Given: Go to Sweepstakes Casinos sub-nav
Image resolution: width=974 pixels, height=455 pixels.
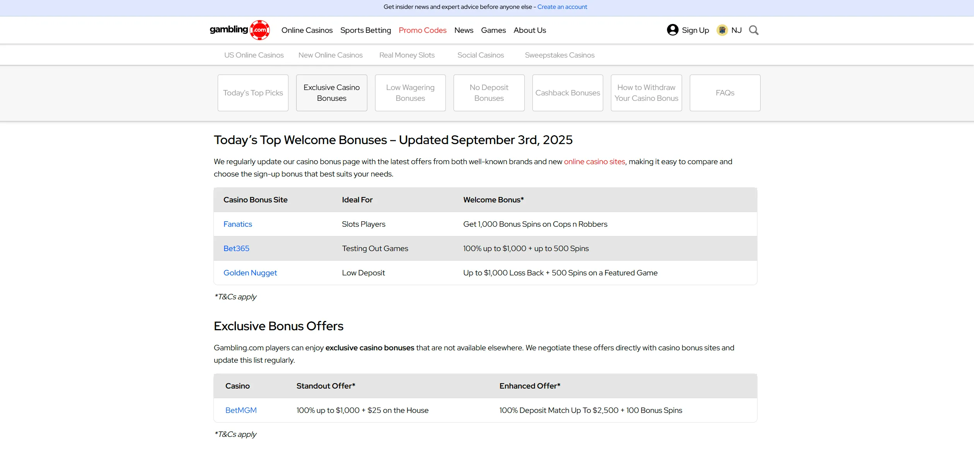Looking at the screenshot, I should (560, 55).
